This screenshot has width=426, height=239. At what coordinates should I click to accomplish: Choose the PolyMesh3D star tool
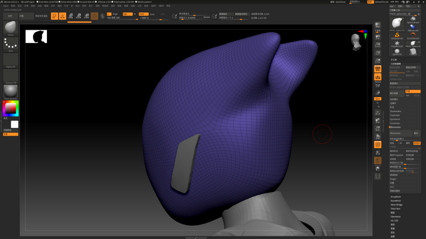point(397,44)
